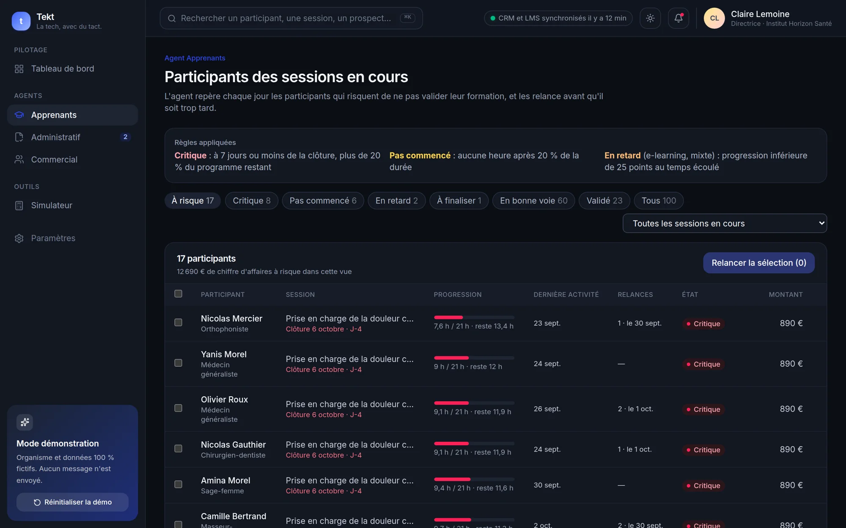The image size is (846, 528).
Task: Toggle the light/dark theme sun icon
Action: 650,18
